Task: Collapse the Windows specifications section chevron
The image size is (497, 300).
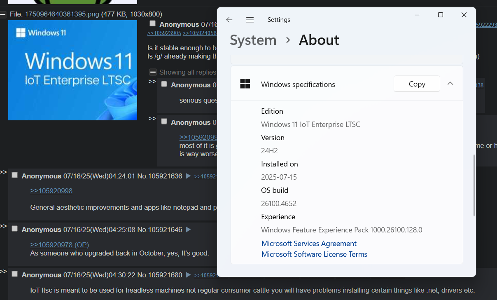Action: pyautogui.click(x=450, y=84)
